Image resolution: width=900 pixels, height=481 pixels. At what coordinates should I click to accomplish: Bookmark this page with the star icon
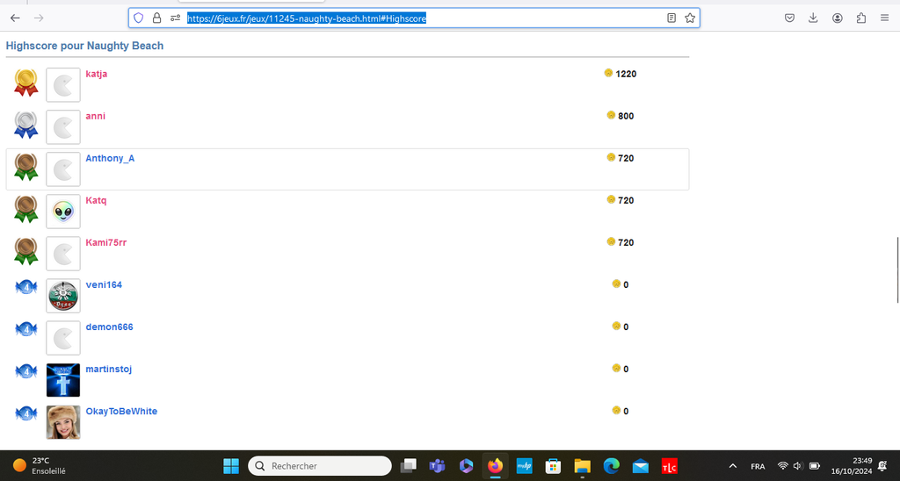pyautogui.click(x=690, y=18)
